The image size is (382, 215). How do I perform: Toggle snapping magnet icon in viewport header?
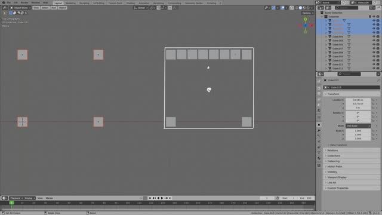point(159,8)
